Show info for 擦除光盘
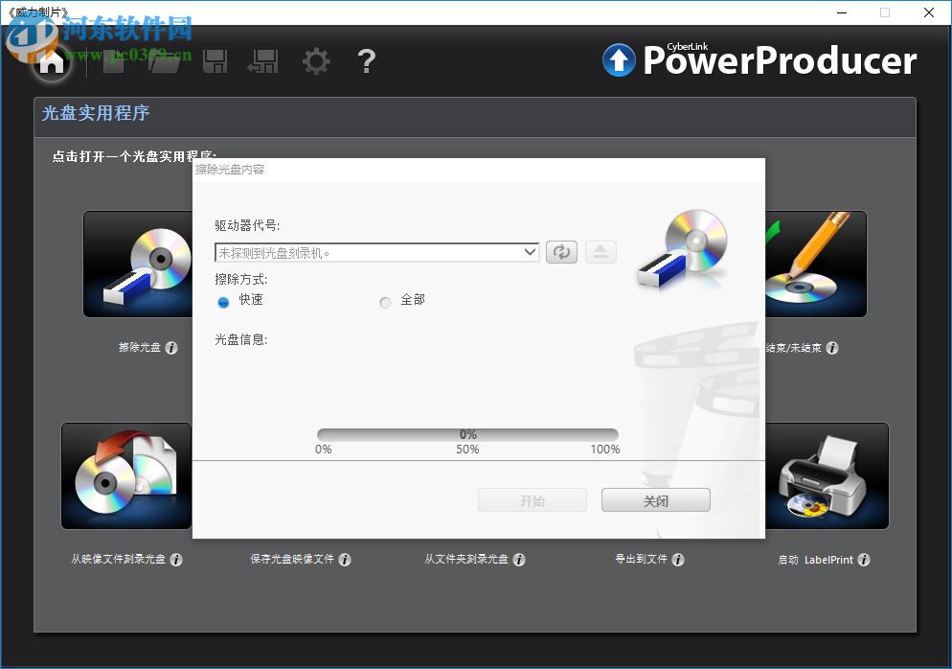Image resolution: width=952 pixels, height=669 pixels. (x=171, y=348)
